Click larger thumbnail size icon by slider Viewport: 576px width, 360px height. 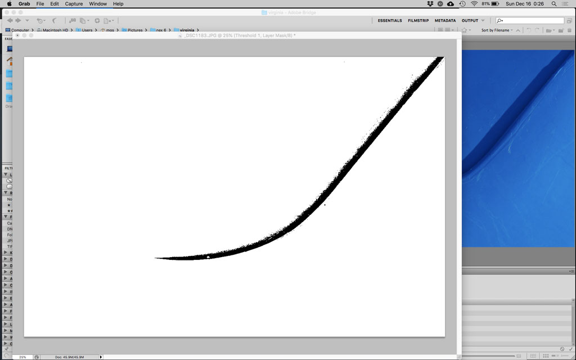coord(519,356)
